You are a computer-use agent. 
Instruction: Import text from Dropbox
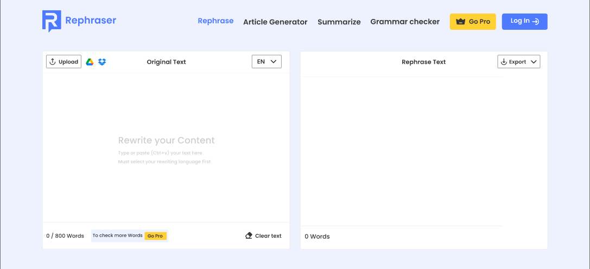pos(102,62)
